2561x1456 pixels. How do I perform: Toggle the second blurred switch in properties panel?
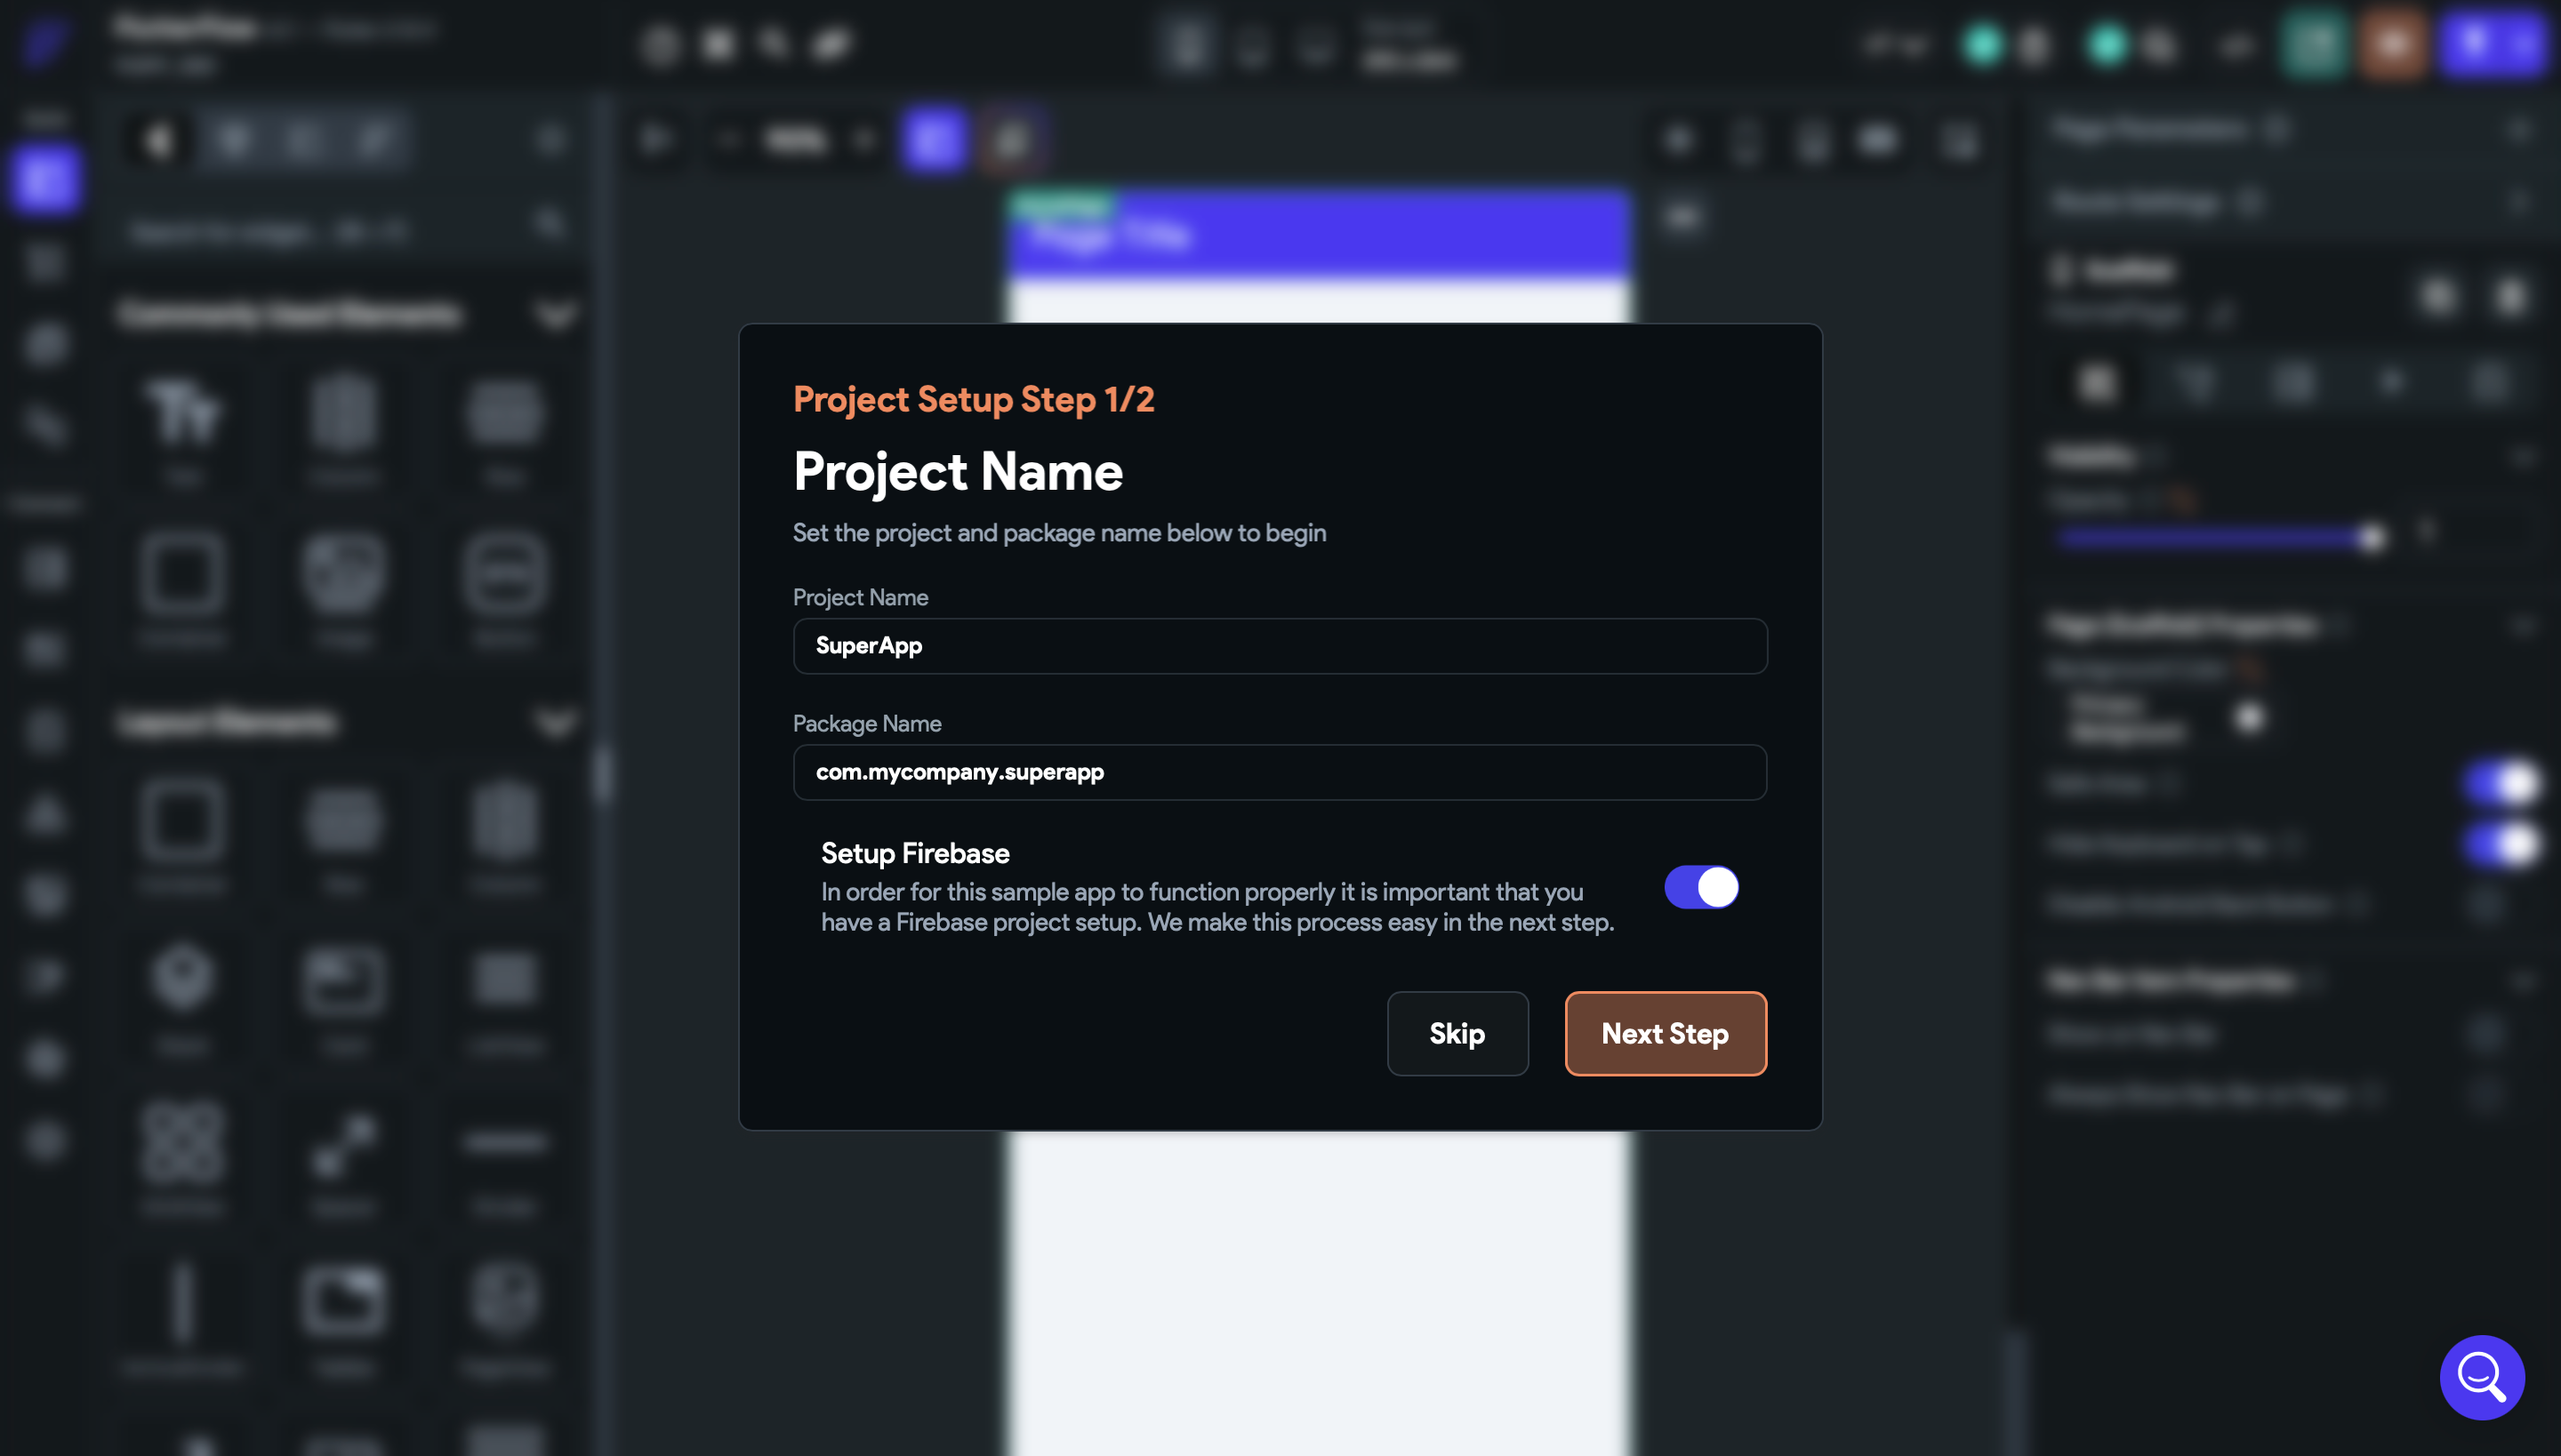2500,845
